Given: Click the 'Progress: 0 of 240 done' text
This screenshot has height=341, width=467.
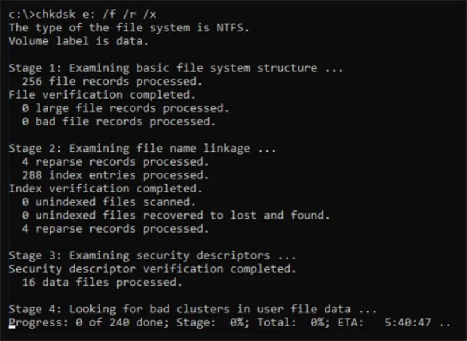Looking at the screenshot, I should pyautogui.click(x=89, y=322).
